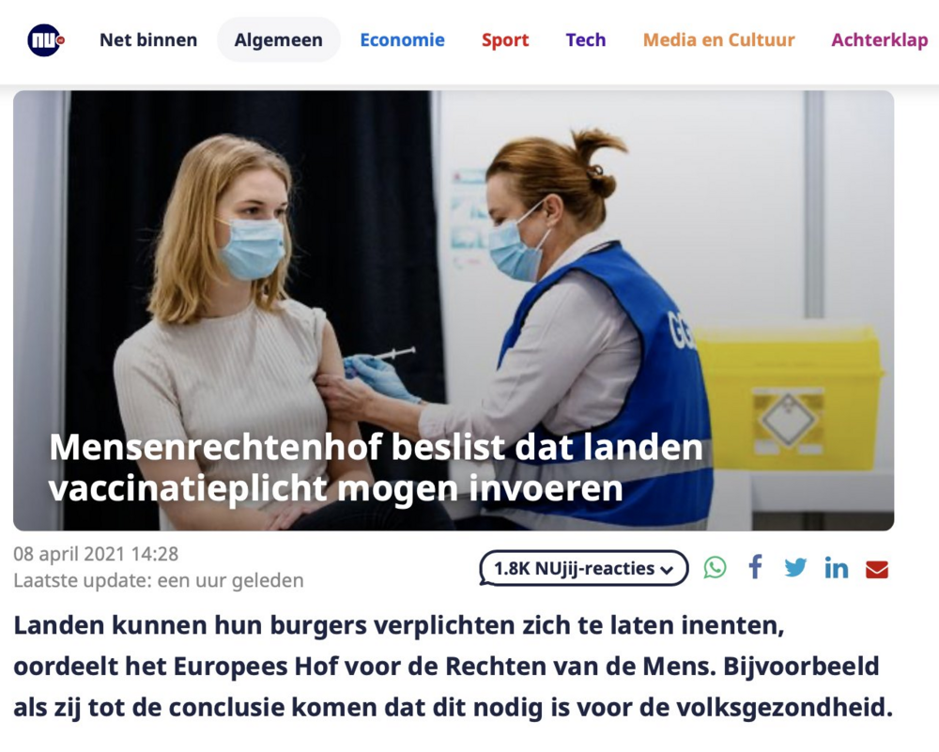Open the Sport section
This screenshot has height=752, width=939.
[505, 40]
